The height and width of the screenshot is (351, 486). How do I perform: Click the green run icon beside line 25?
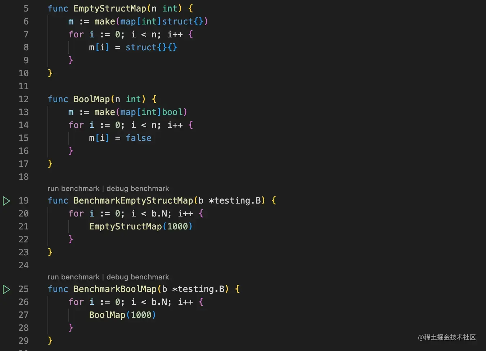click(6, 289)
